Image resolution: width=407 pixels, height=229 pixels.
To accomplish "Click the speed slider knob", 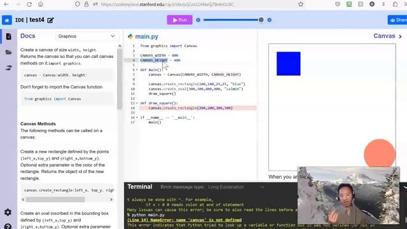I will coord(261,20).
